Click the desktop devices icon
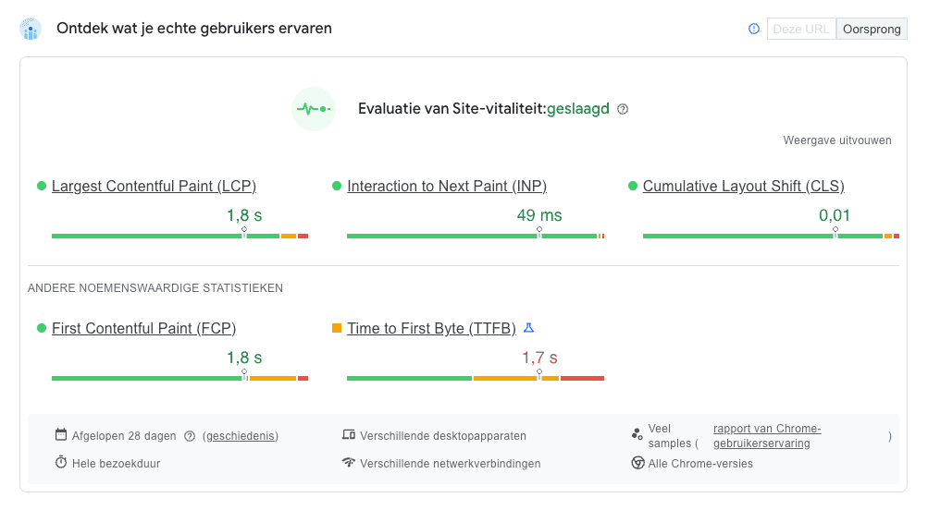The height and width of the screenshot is (510, 928). (349, 435)
